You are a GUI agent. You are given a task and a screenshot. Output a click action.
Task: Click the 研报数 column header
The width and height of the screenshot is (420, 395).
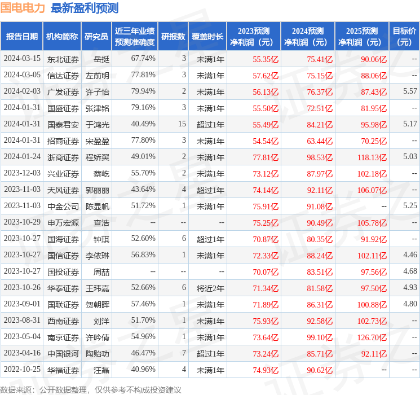click(x=173, y=37)
